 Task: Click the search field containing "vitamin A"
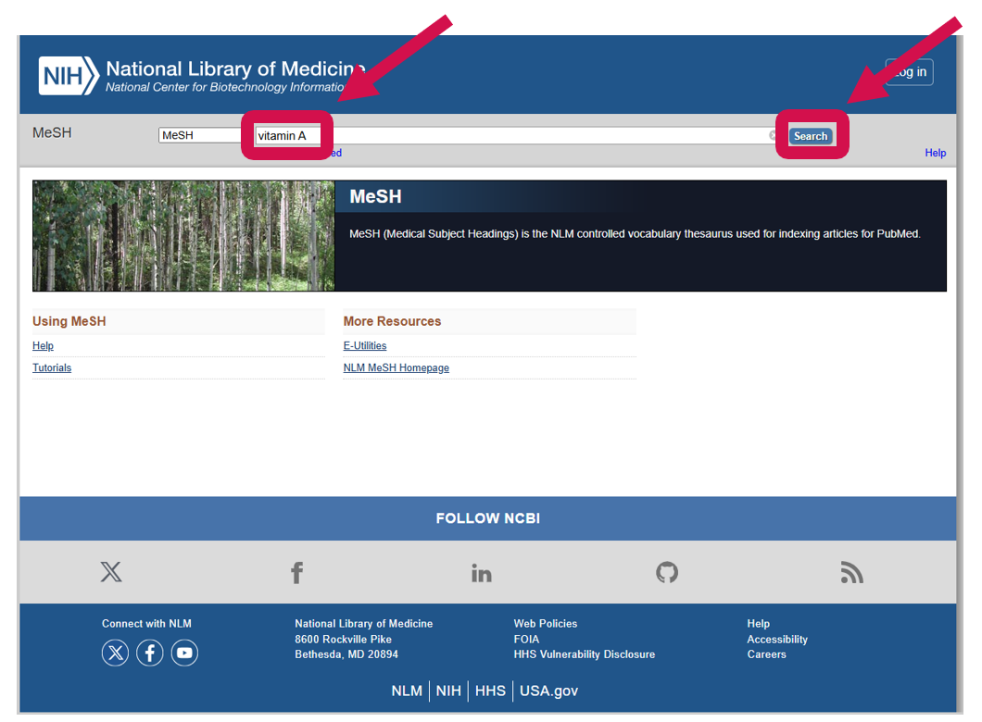pyautogui.click(x=510, y=136)
